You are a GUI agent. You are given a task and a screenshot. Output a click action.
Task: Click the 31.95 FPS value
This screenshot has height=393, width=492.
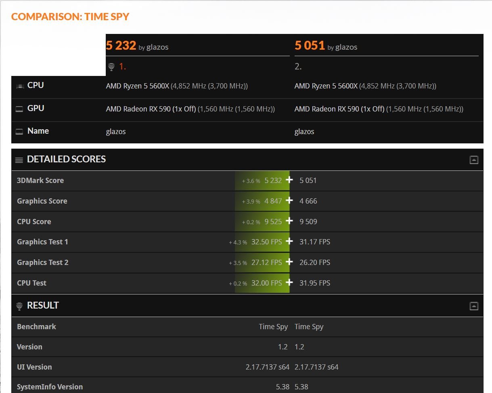tap(315, 283)
